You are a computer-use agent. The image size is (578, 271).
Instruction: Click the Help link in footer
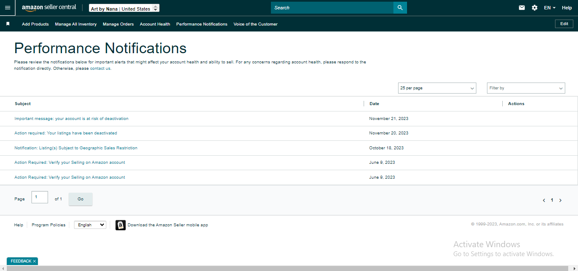(19, 225)
